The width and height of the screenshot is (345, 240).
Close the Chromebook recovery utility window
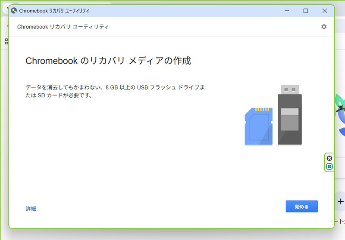pos(324,11)
